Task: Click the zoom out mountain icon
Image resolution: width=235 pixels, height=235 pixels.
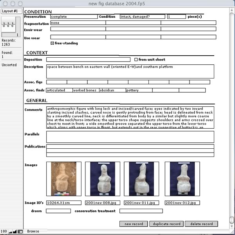Action: tap(11, 232)
